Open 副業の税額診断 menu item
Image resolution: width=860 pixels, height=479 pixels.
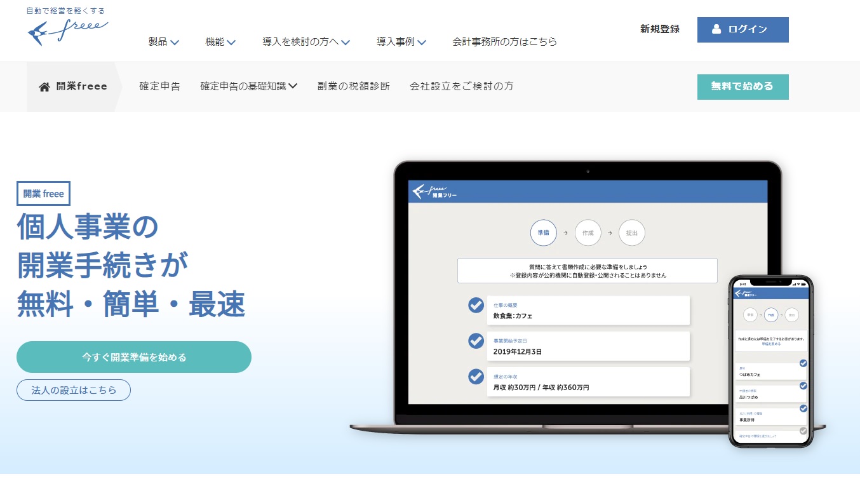pos(353,86)
